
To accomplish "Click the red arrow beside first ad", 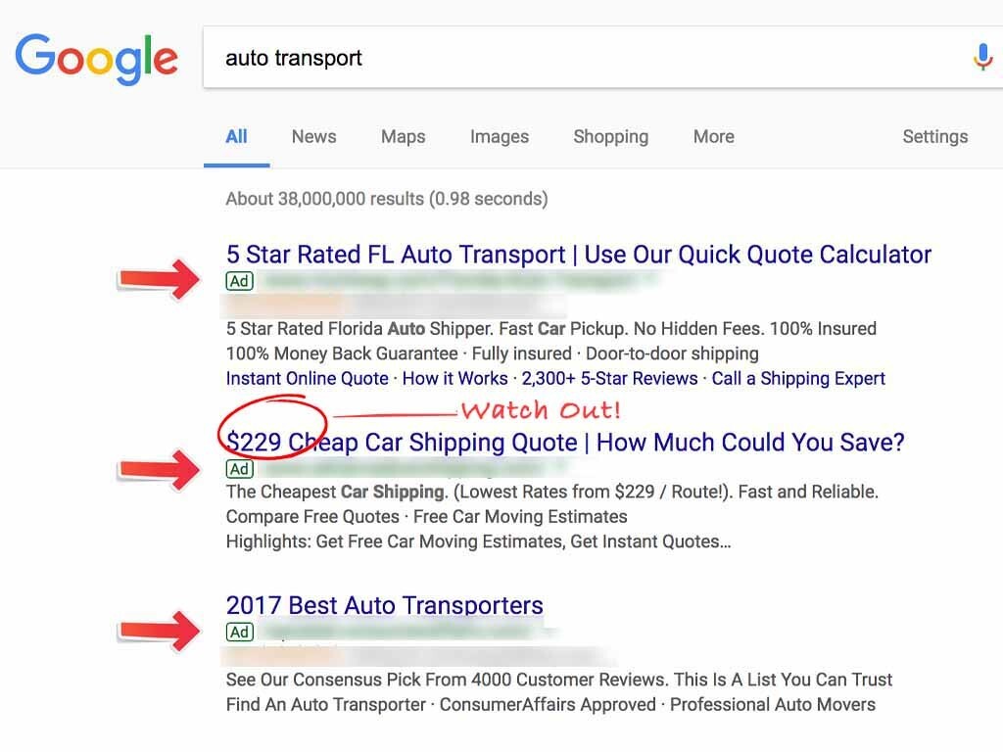I will (x=160, y=279).
